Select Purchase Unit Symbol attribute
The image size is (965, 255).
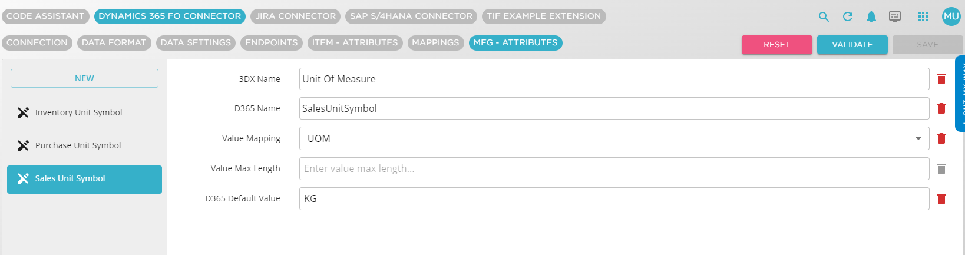78,145
